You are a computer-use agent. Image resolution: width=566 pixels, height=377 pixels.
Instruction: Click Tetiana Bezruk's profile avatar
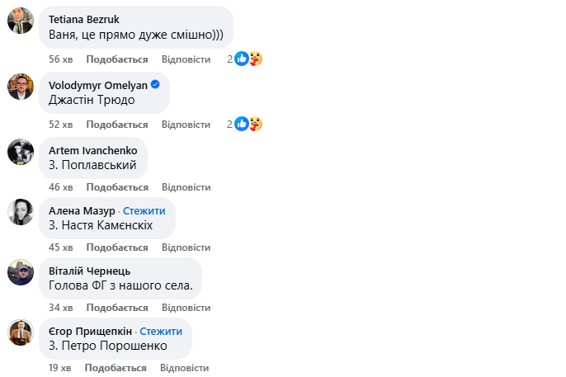point(21,21)
